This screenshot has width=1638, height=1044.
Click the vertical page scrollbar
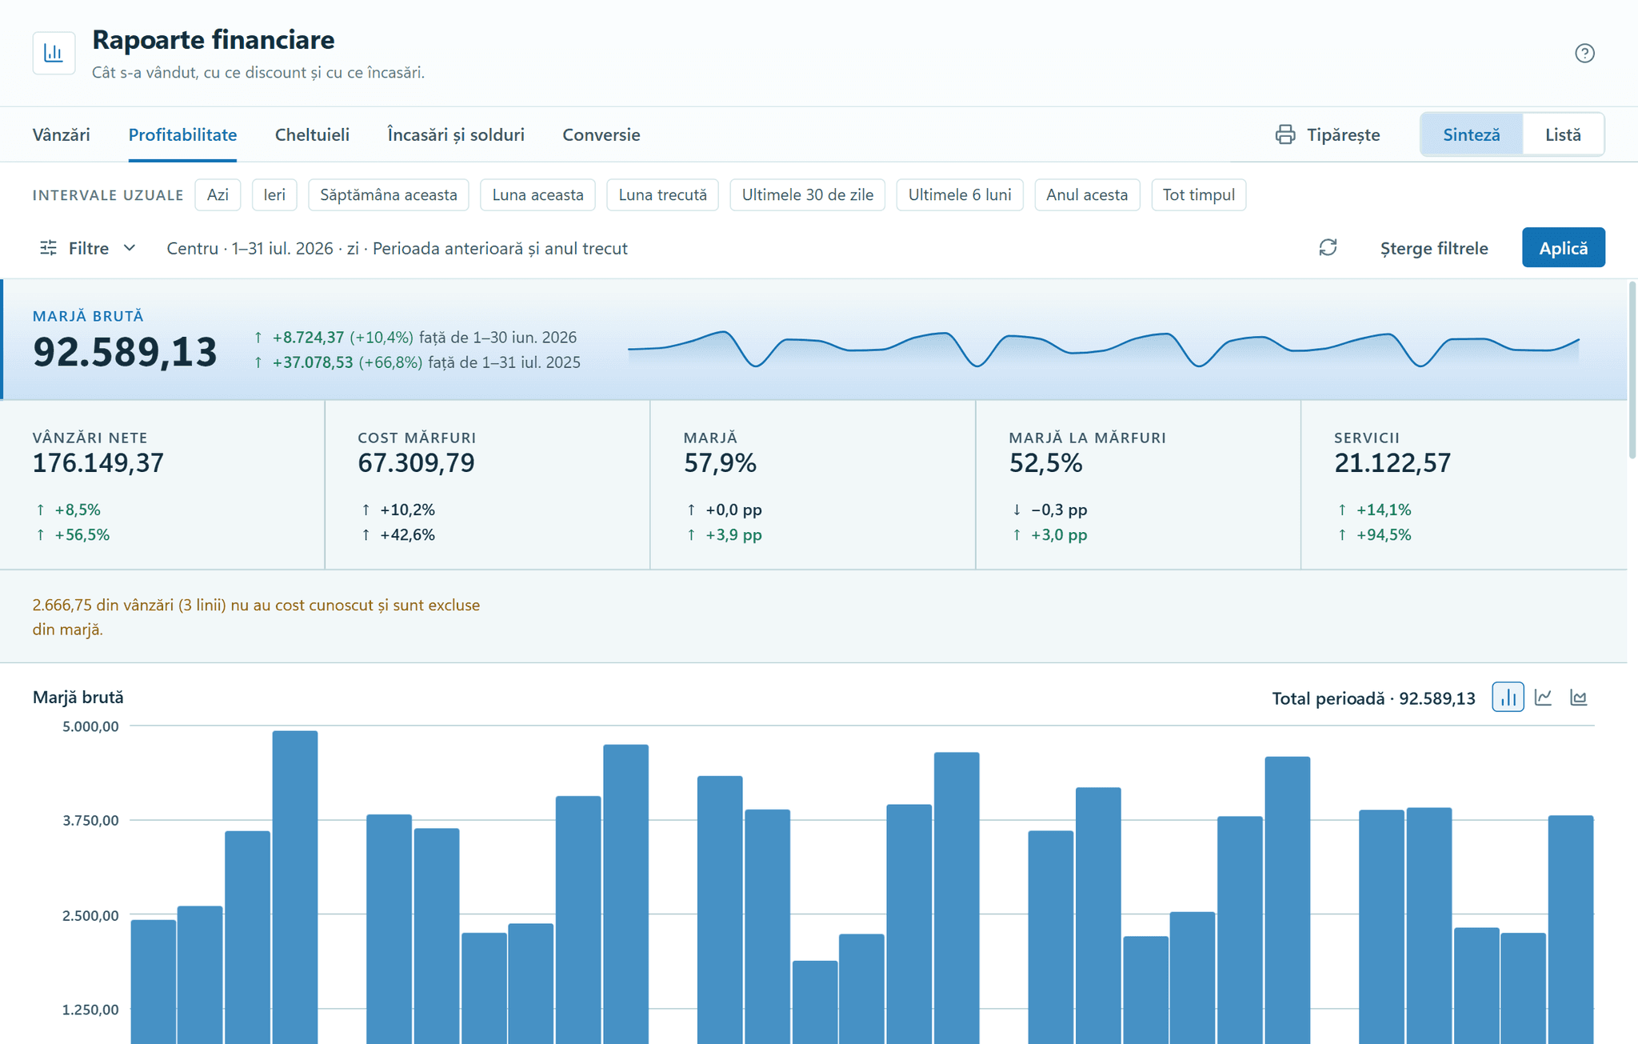pos(1632,370)
